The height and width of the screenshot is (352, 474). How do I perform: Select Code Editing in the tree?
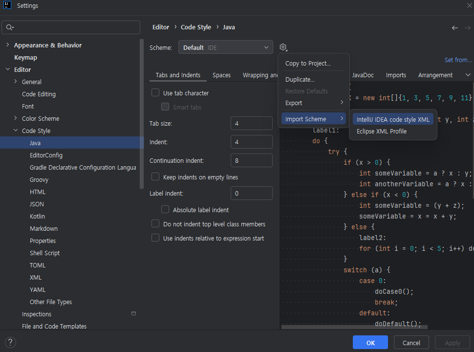click(x=39, y=94)
